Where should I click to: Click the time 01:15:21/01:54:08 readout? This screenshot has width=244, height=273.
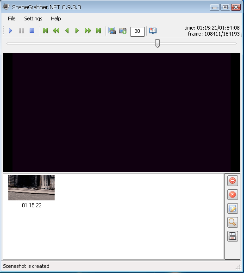[x=212, y=28]
